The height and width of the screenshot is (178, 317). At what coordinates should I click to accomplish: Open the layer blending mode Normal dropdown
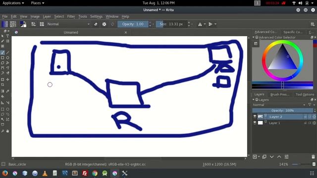point(279,105)
